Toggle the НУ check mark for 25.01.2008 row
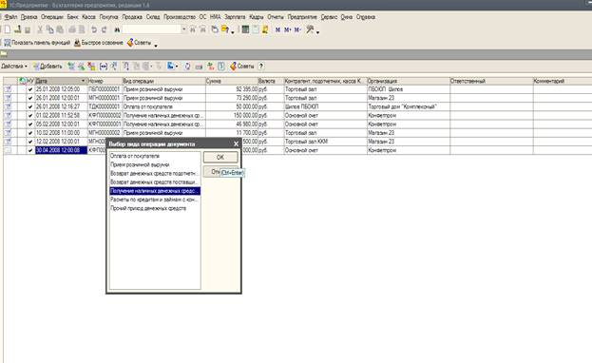Screen dimensions: 592x363 (30, 89)
